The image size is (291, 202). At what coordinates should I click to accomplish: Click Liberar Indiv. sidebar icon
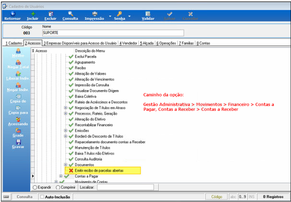tap(18, 74)
